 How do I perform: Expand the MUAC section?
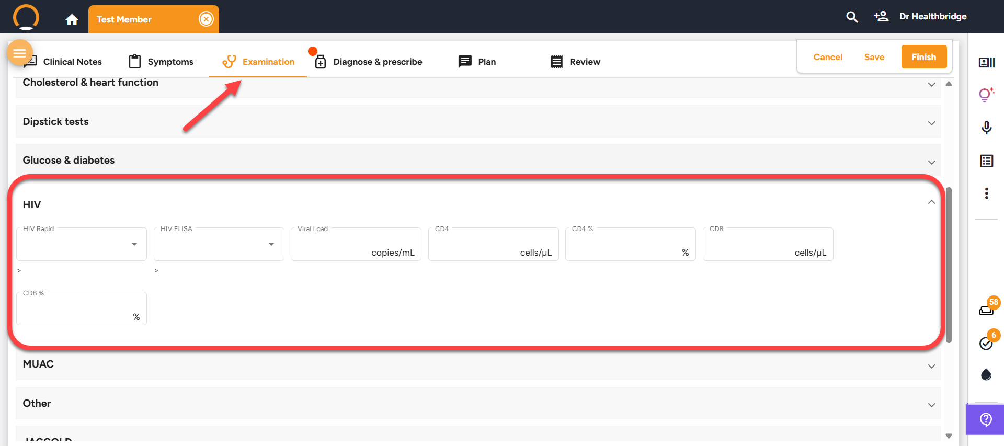coord(478,364)
